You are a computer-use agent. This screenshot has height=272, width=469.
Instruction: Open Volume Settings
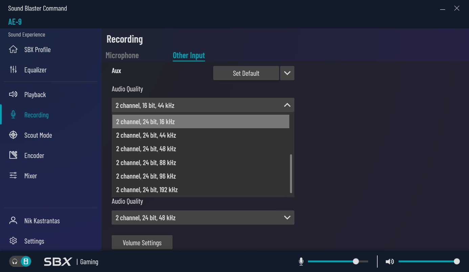click(142, 243)
